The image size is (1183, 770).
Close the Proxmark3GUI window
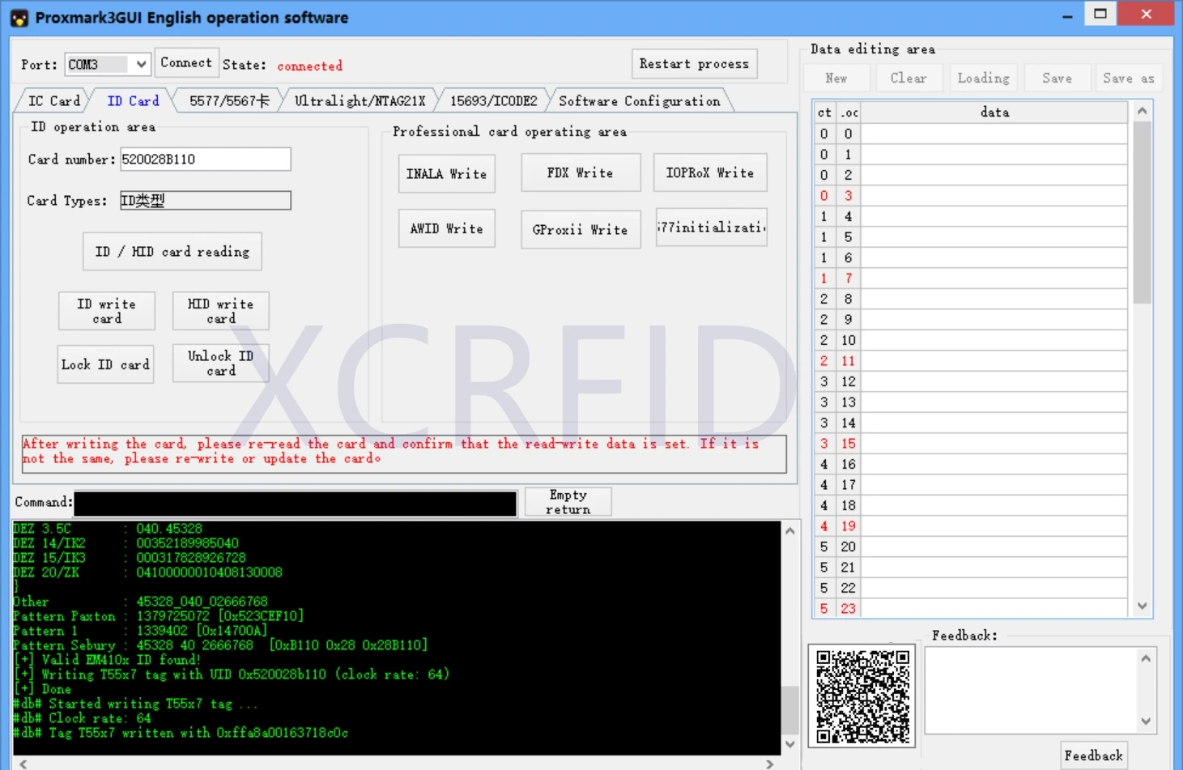[1147, 14]
